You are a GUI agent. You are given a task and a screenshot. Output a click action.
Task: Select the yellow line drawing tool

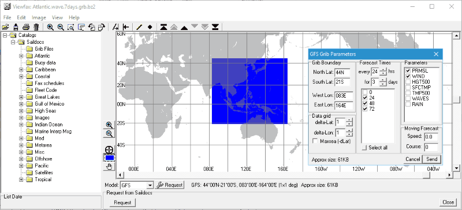[x=140, y=27]
